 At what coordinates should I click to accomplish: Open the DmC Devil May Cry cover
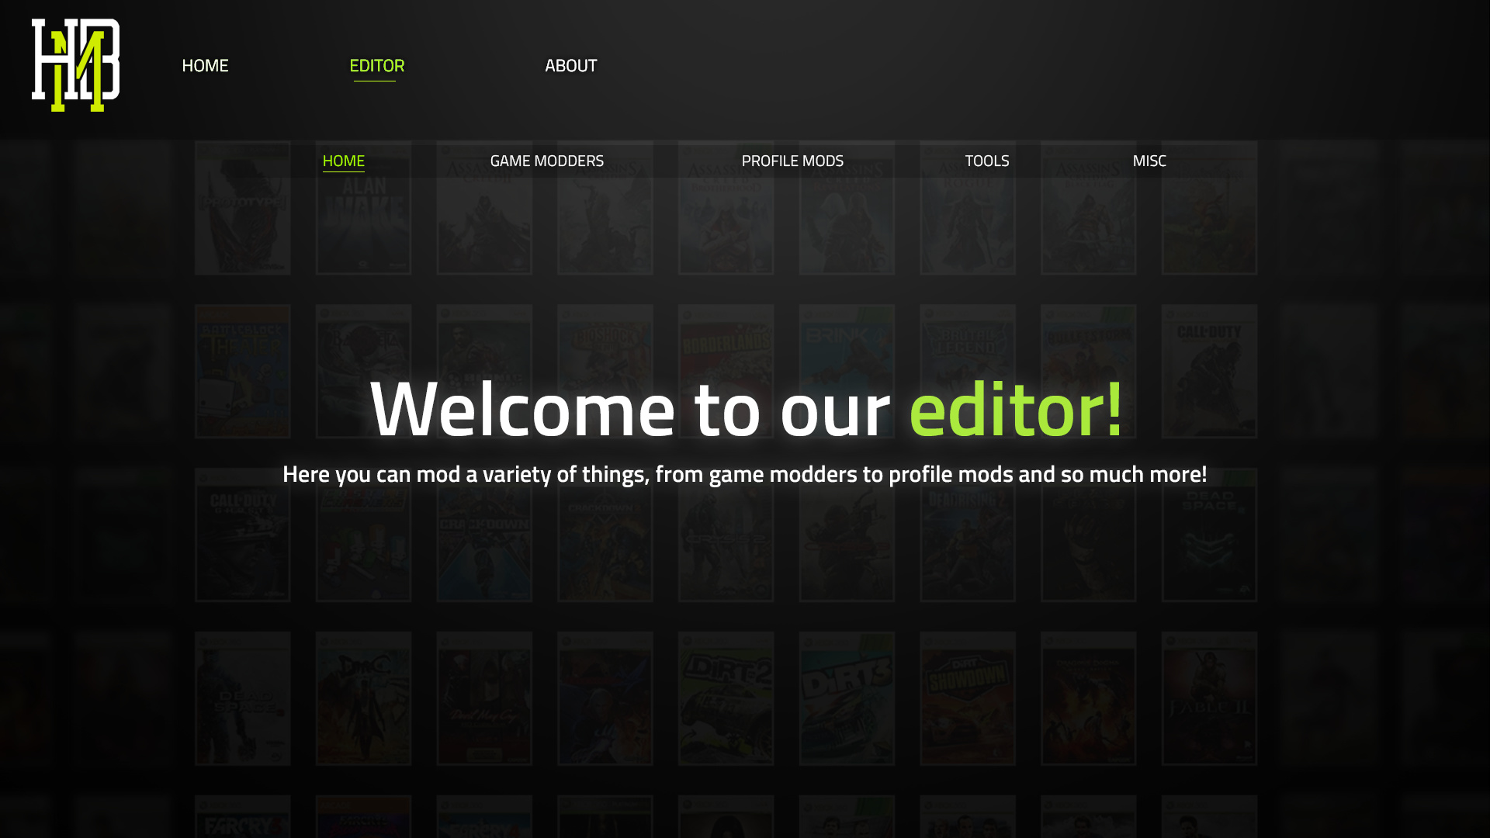pos(363,698)
